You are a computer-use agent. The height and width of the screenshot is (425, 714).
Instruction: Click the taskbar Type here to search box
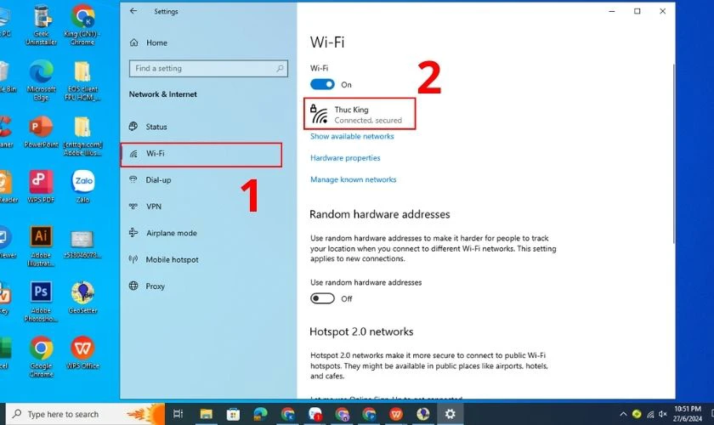[x=85, y=414]
